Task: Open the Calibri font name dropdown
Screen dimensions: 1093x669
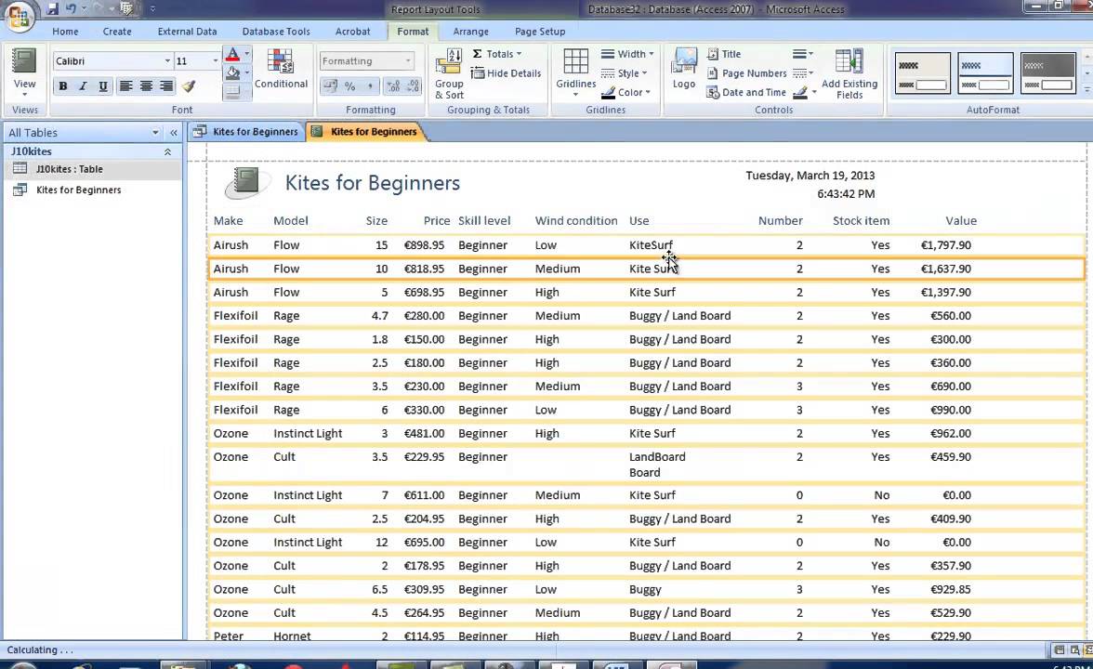Action: pyautogui.click(x=167, y=60)
